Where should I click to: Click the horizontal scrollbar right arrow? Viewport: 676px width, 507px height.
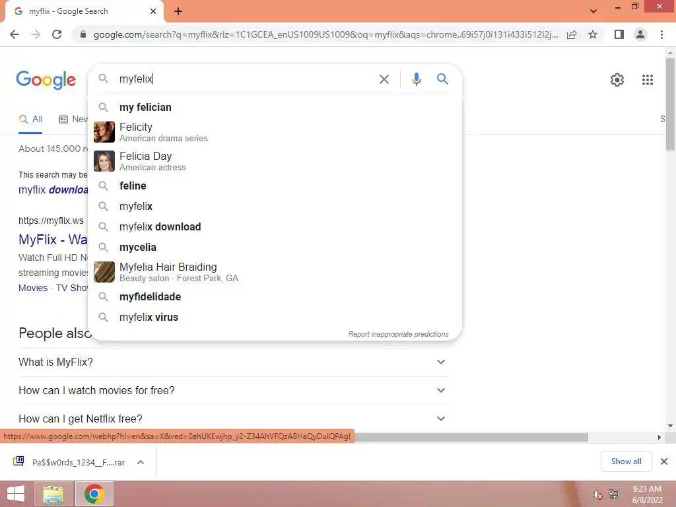(659, 438)
